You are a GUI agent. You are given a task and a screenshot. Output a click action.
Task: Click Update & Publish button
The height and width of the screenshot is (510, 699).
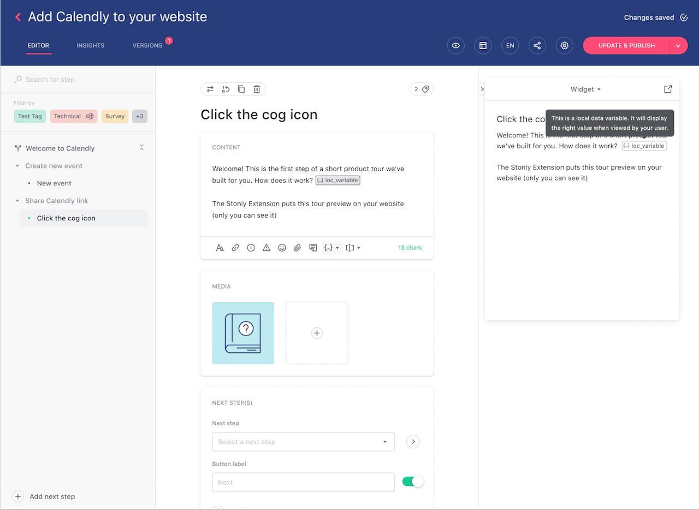626,46
